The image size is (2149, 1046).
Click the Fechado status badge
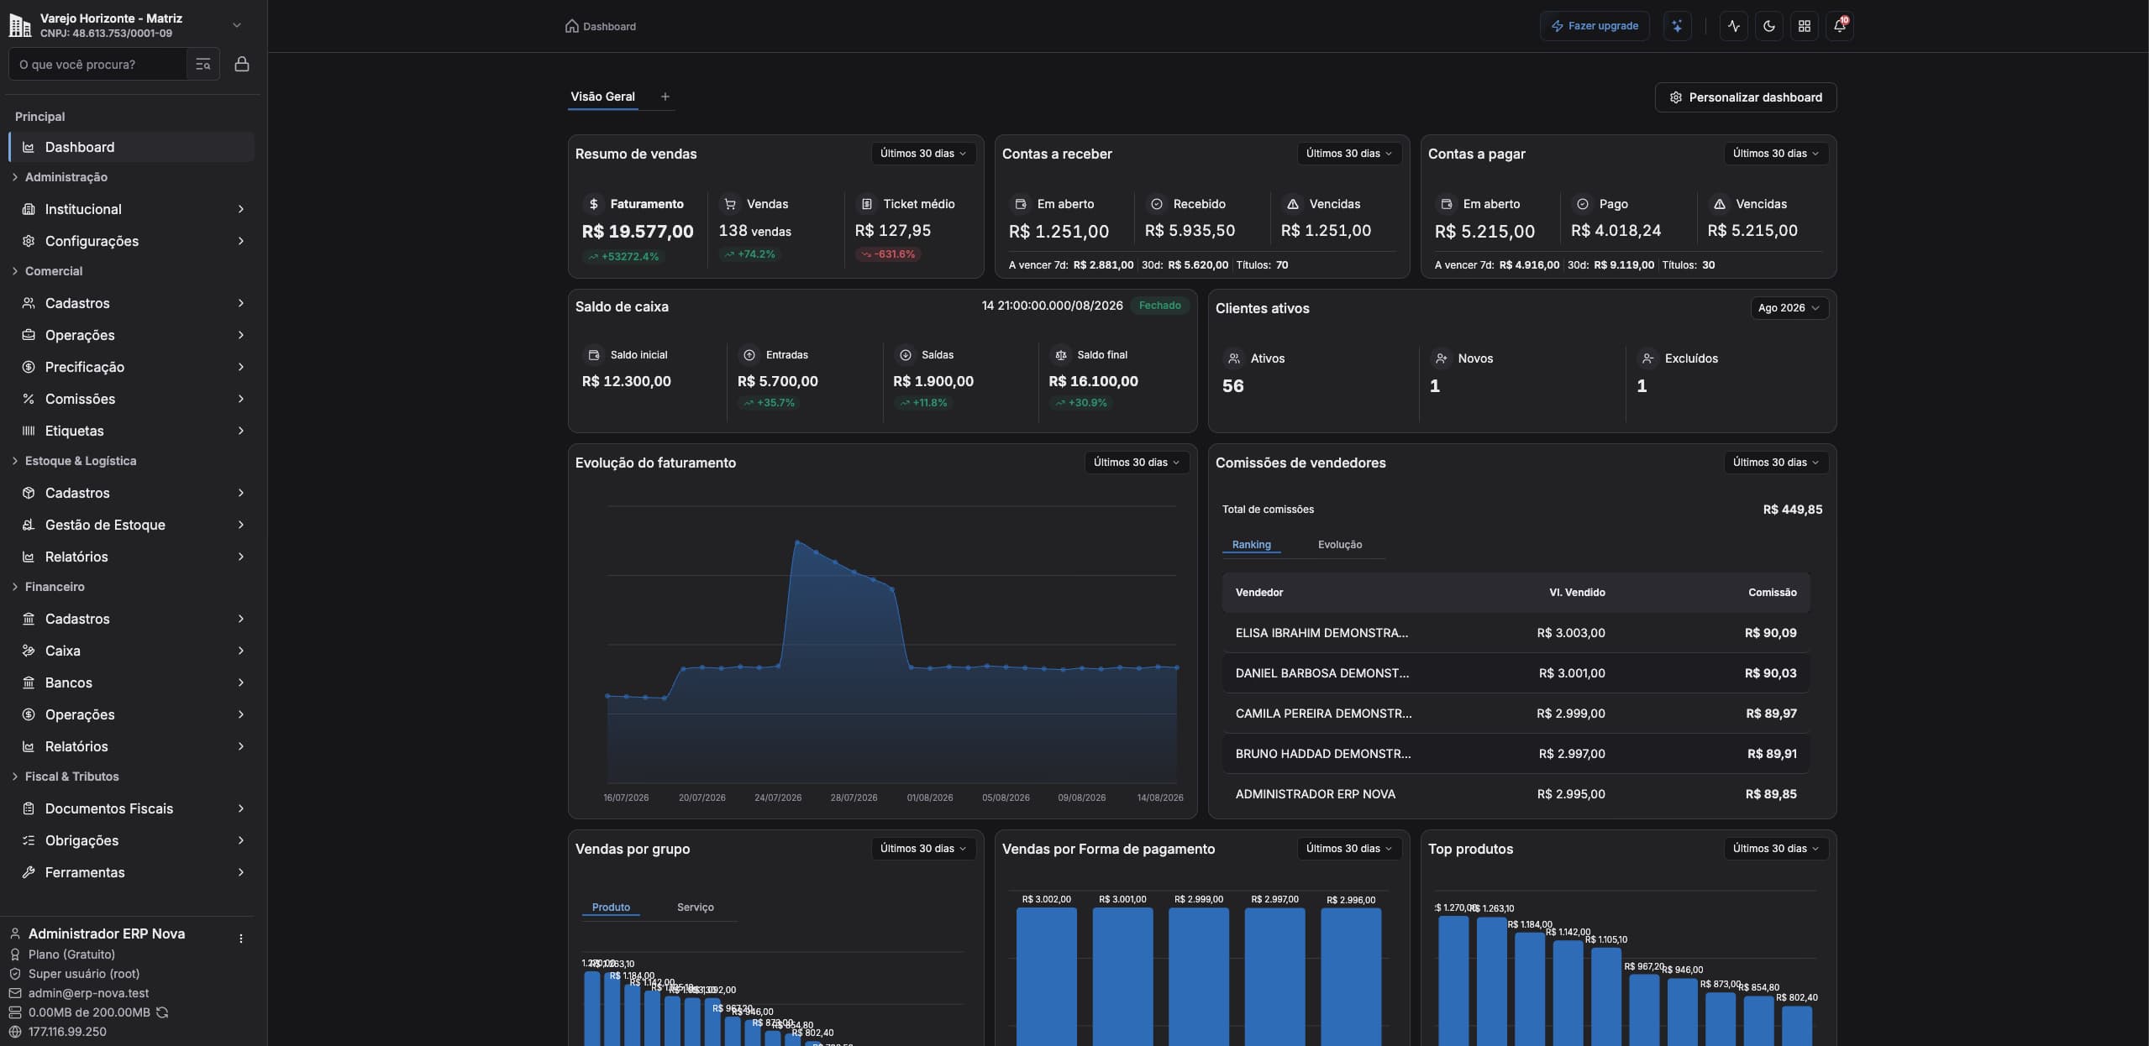(x=1159, y=306)
